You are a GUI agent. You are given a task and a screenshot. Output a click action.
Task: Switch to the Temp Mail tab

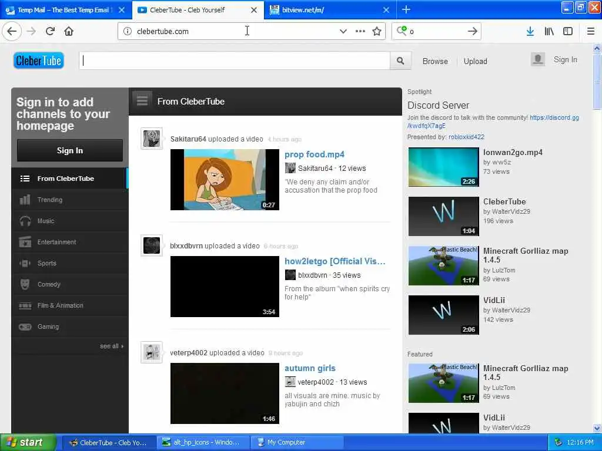(x=63, y=10)
